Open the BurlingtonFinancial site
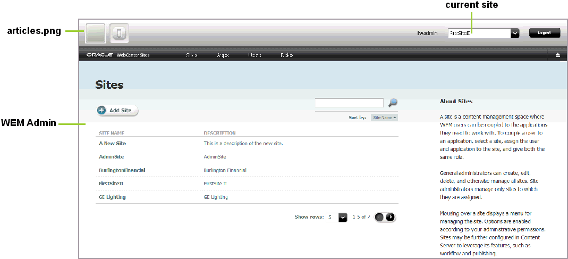 (122, 170)
